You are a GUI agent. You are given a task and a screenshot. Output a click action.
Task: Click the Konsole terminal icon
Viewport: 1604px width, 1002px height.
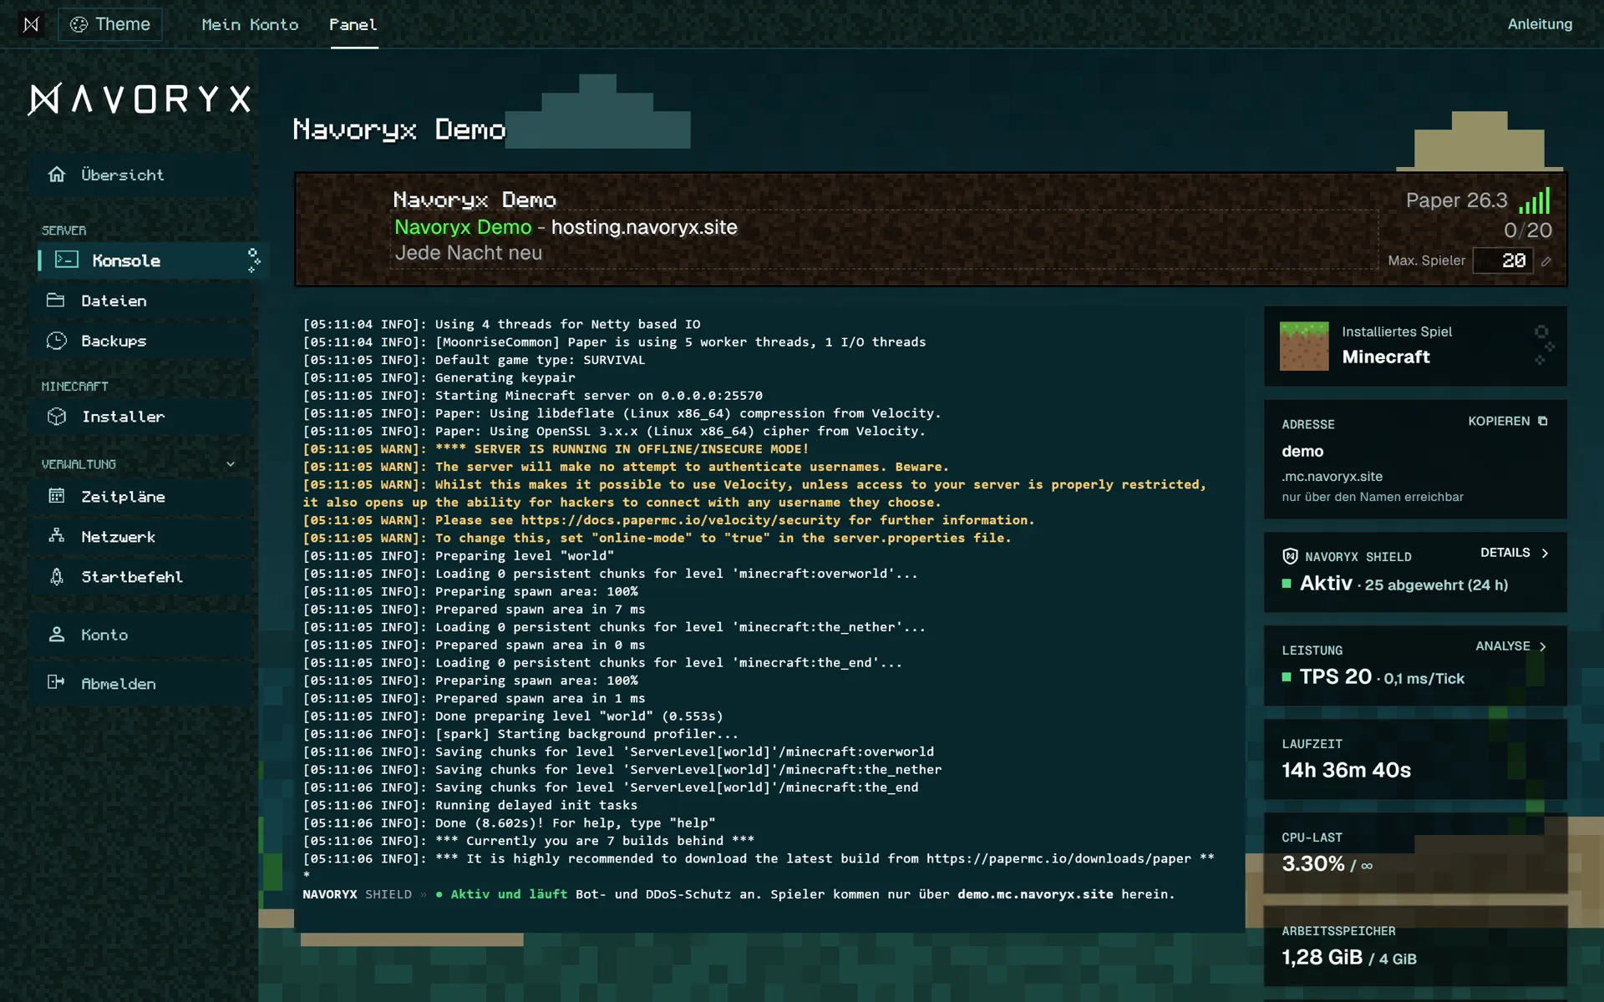click(x=67, y=260)
